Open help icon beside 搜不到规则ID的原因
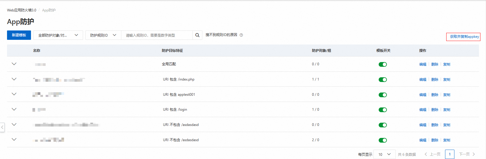Viewport: 486px width, 159px height. click(241, 35)
